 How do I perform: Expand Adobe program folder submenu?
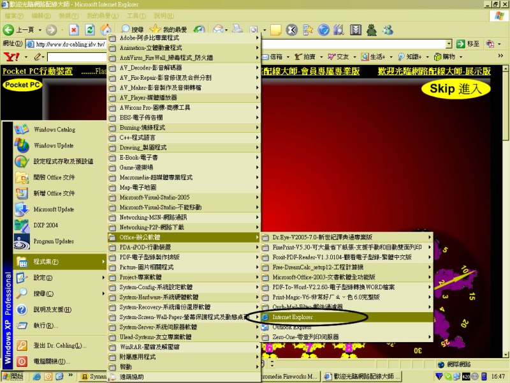184,38
